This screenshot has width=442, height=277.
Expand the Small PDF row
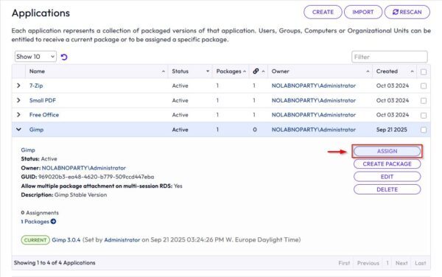coord(18,100)
